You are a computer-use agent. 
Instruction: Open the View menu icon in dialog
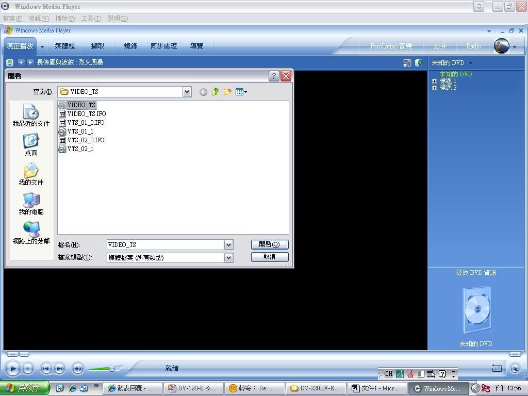[x=241, y=92]
